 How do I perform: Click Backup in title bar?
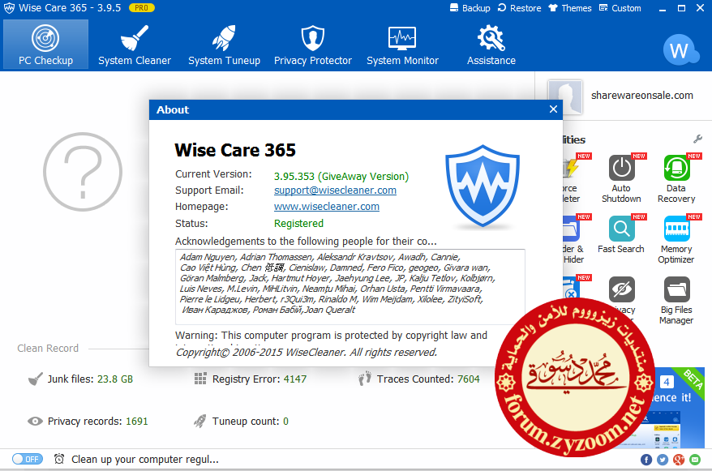click(x=470, y=8)
